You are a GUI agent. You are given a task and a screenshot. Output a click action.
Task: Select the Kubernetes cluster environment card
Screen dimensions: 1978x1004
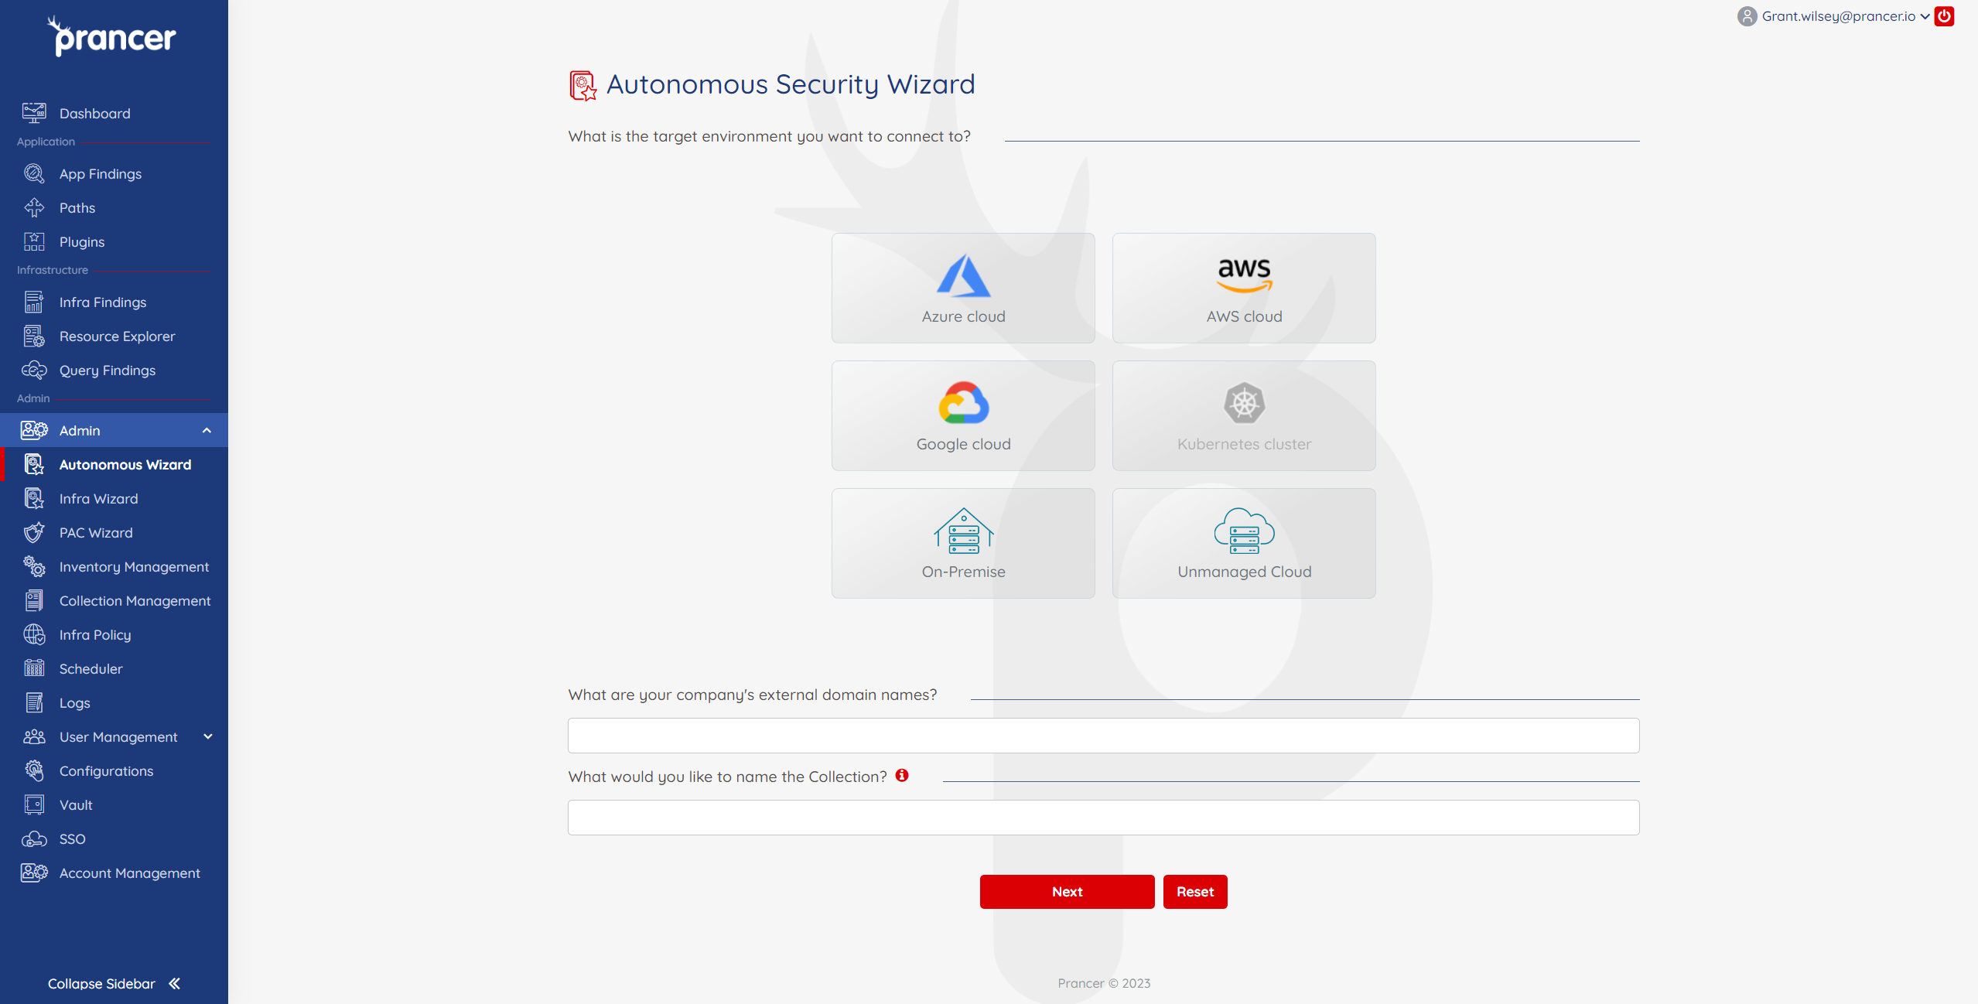tap(1244, 415)
